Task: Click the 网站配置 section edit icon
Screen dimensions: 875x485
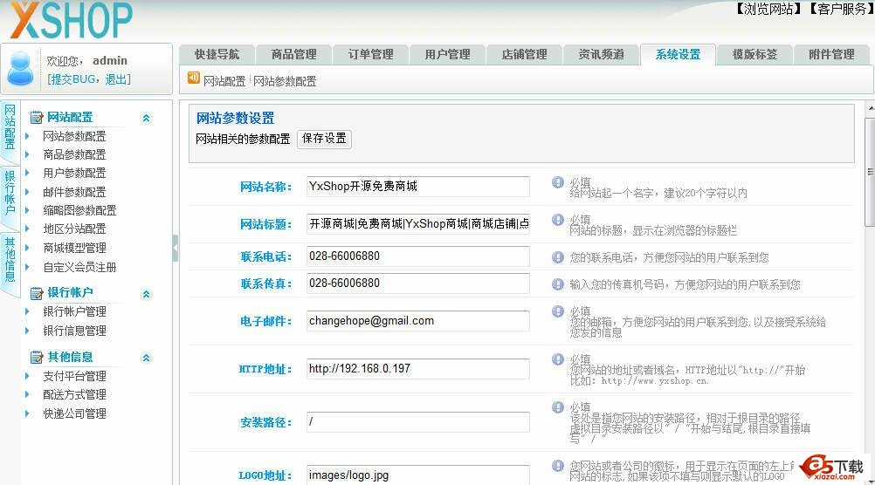Action: [37, 118]
